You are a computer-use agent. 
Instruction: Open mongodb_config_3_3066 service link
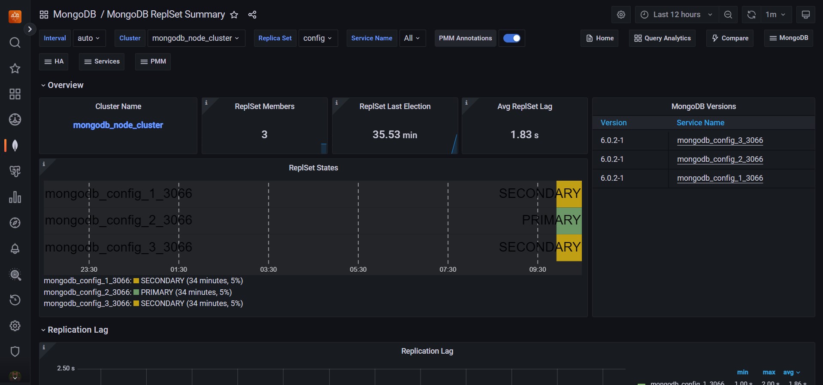(720, 140)
